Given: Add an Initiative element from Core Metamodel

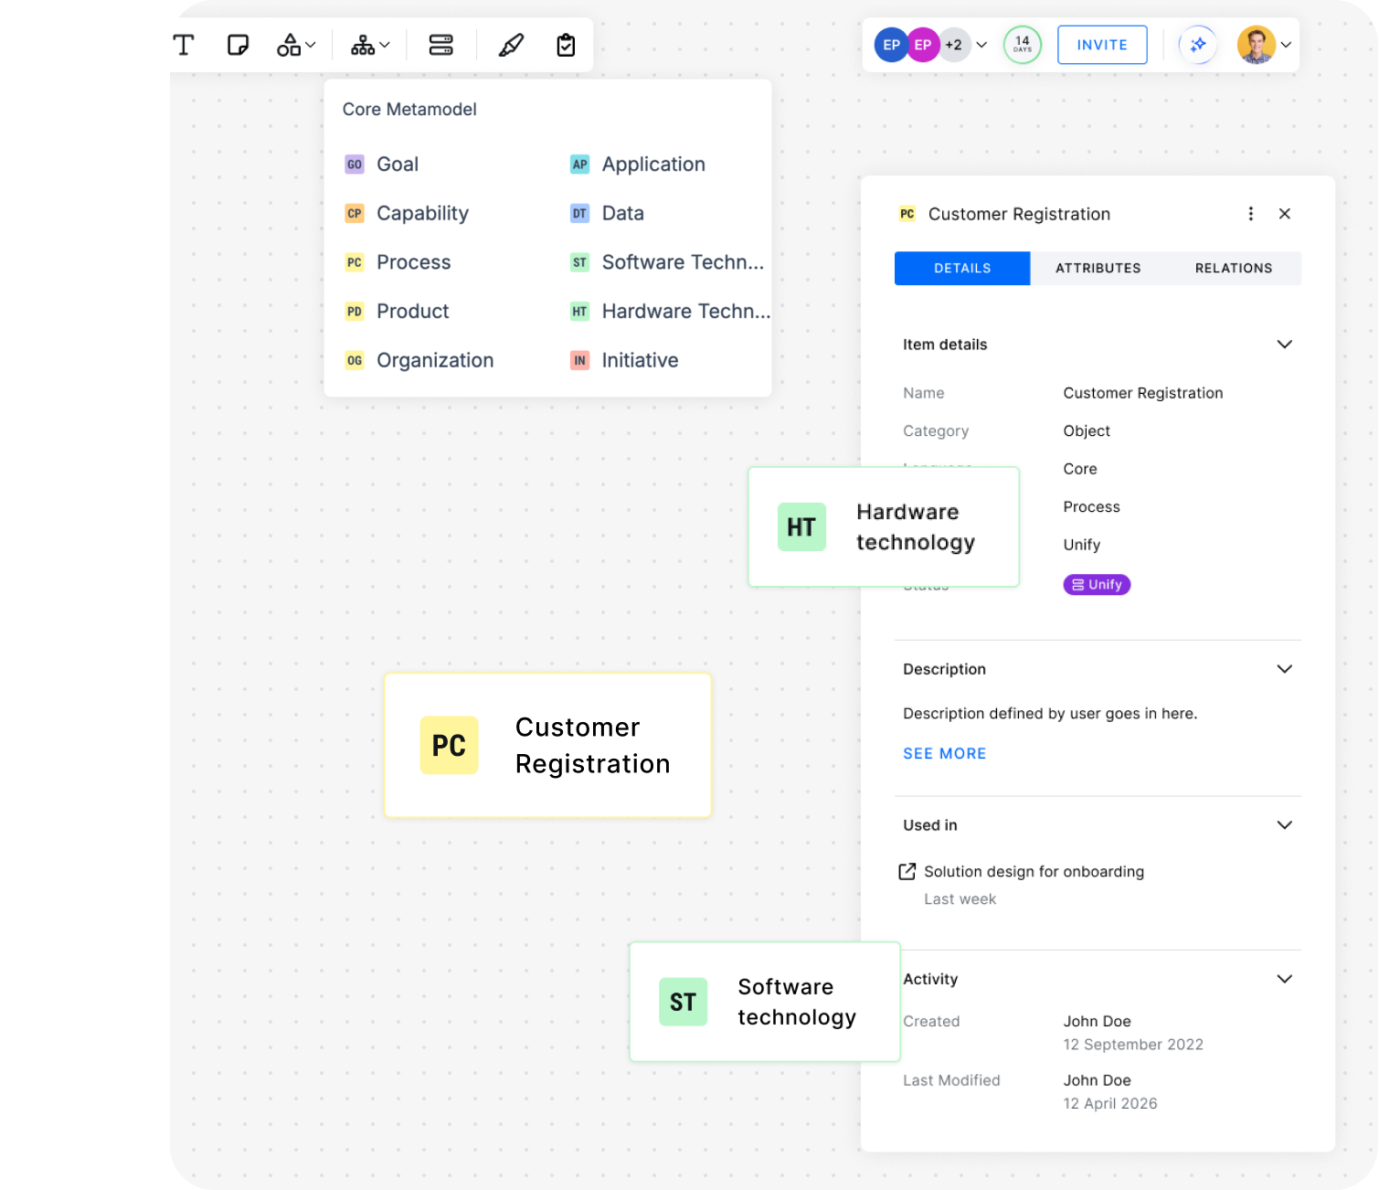Looking at the screenshot, I should coord(624,361).
